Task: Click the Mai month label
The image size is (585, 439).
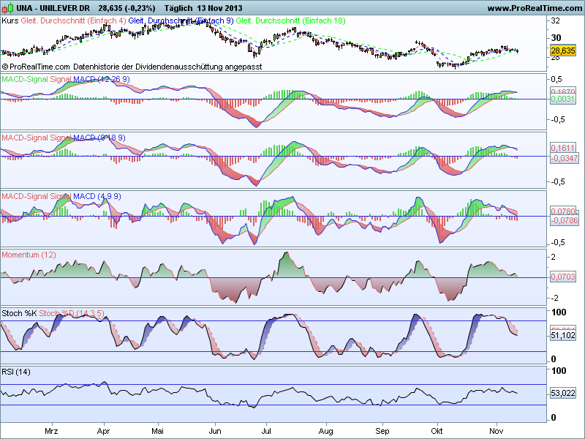Action: point(157,431)
